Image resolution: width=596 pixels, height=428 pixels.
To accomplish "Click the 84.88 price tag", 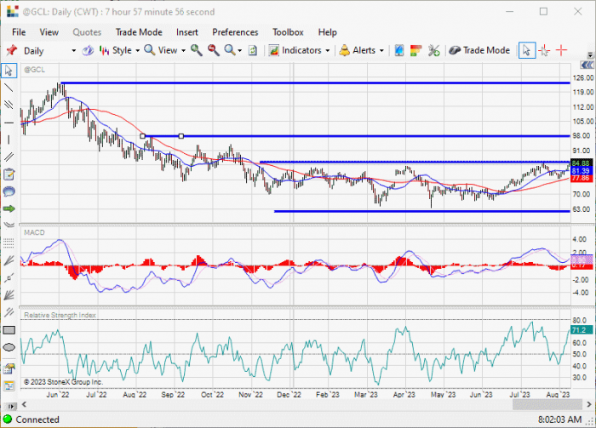I will point(581,163).
